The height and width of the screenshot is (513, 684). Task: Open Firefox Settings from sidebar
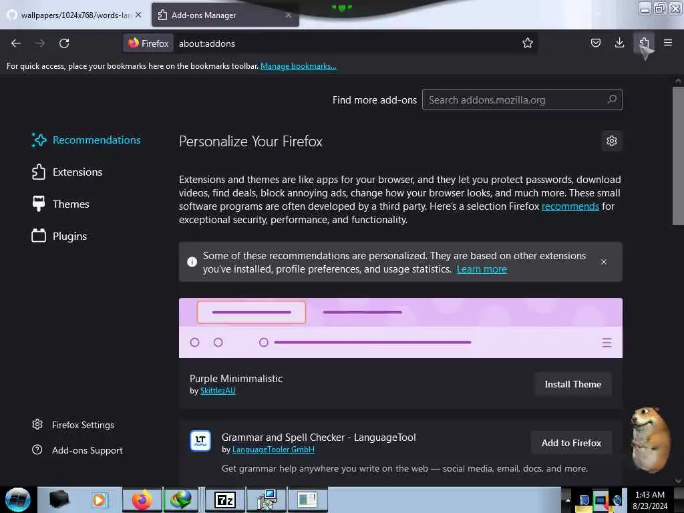tap(73, 425)
